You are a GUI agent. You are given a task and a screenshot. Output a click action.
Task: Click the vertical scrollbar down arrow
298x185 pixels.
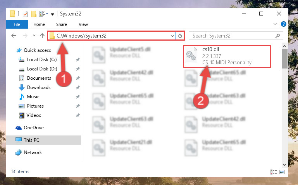click(x=284, y=165)
